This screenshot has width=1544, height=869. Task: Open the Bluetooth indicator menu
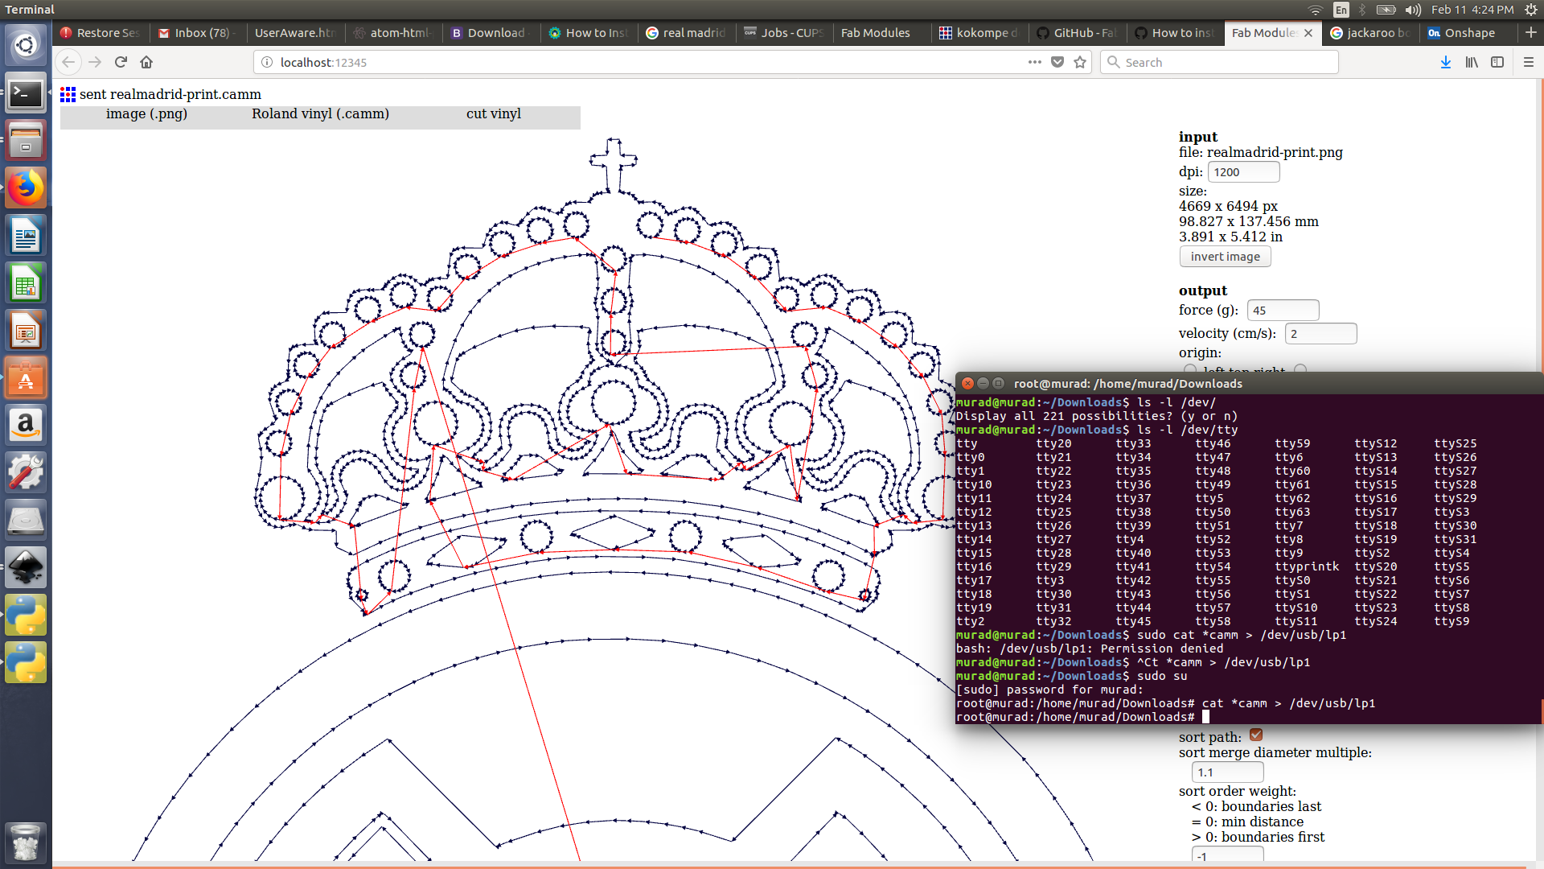[1362, 10]
